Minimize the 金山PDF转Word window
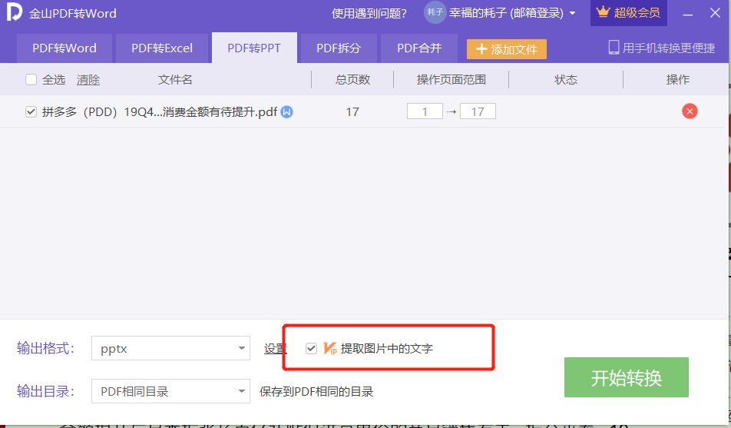The image size is (731, 428). pos(688,14)
